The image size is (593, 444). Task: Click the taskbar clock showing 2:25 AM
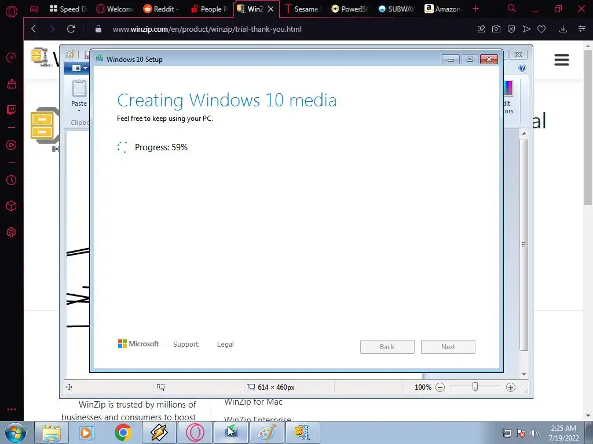[x=563, y=433]
